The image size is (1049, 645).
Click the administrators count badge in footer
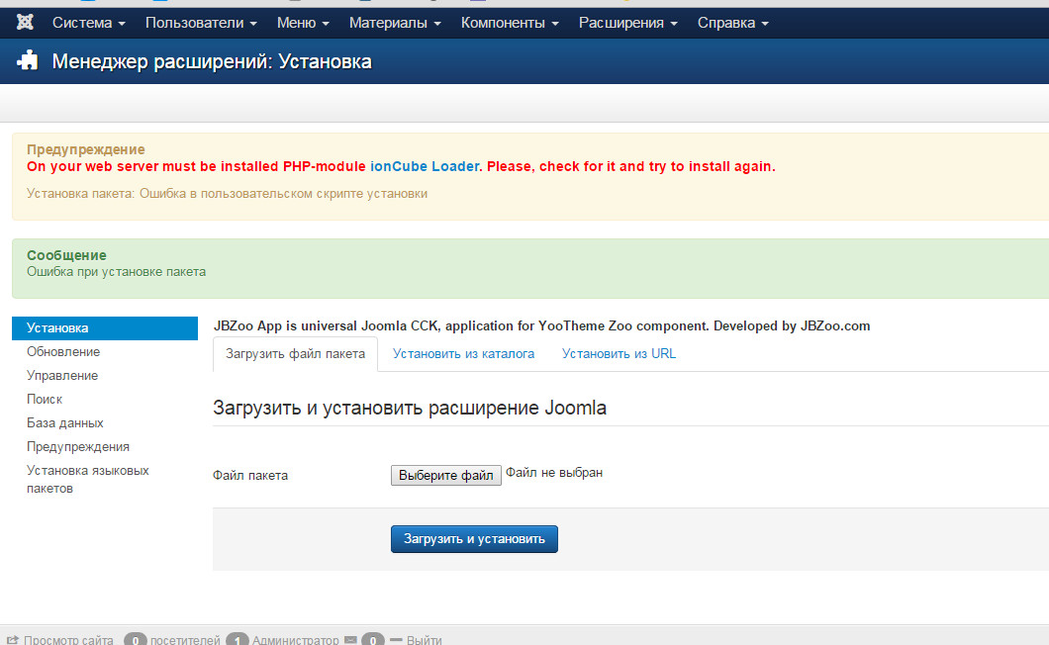(x=237, y=640)
